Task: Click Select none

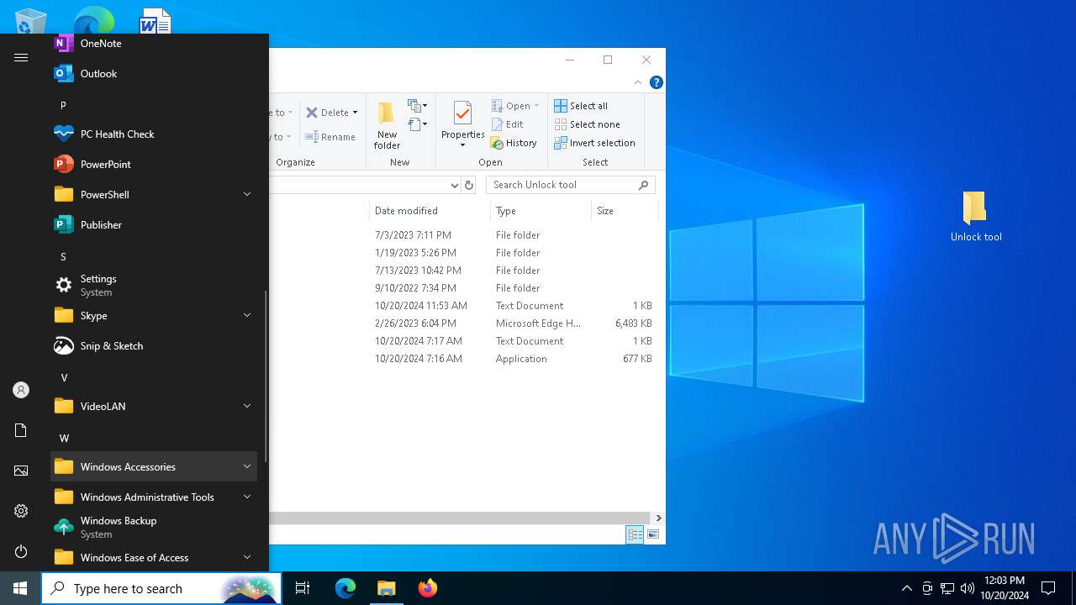Action: (x=587, y=124)
